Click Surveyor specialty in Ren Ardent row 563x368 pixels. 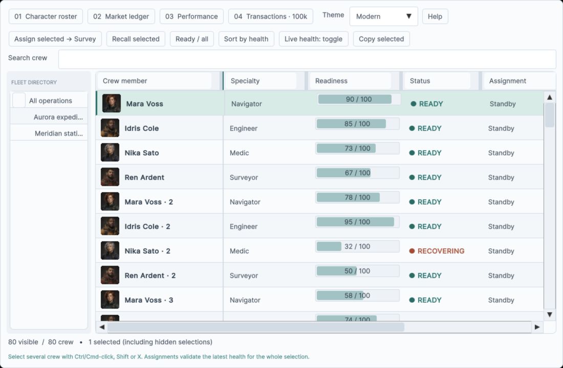click(x=244, y=177)
